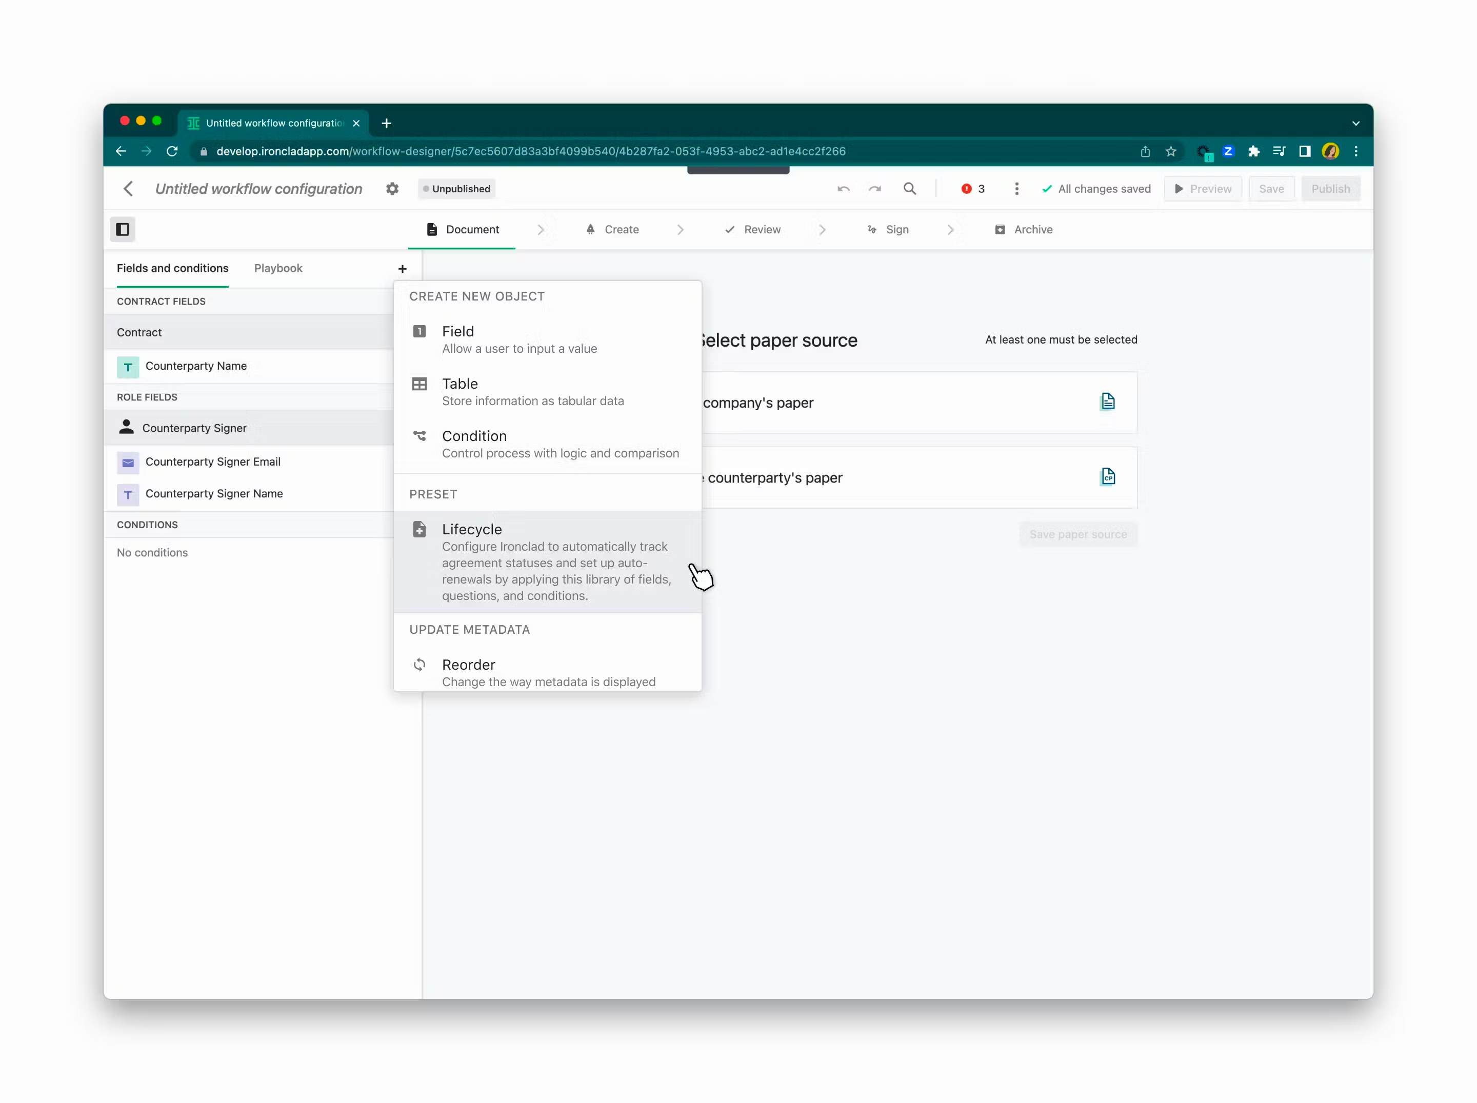Open the browser side panel icon
This screenshot has width=1477, height=1103.
click(x=1304, y=152)
